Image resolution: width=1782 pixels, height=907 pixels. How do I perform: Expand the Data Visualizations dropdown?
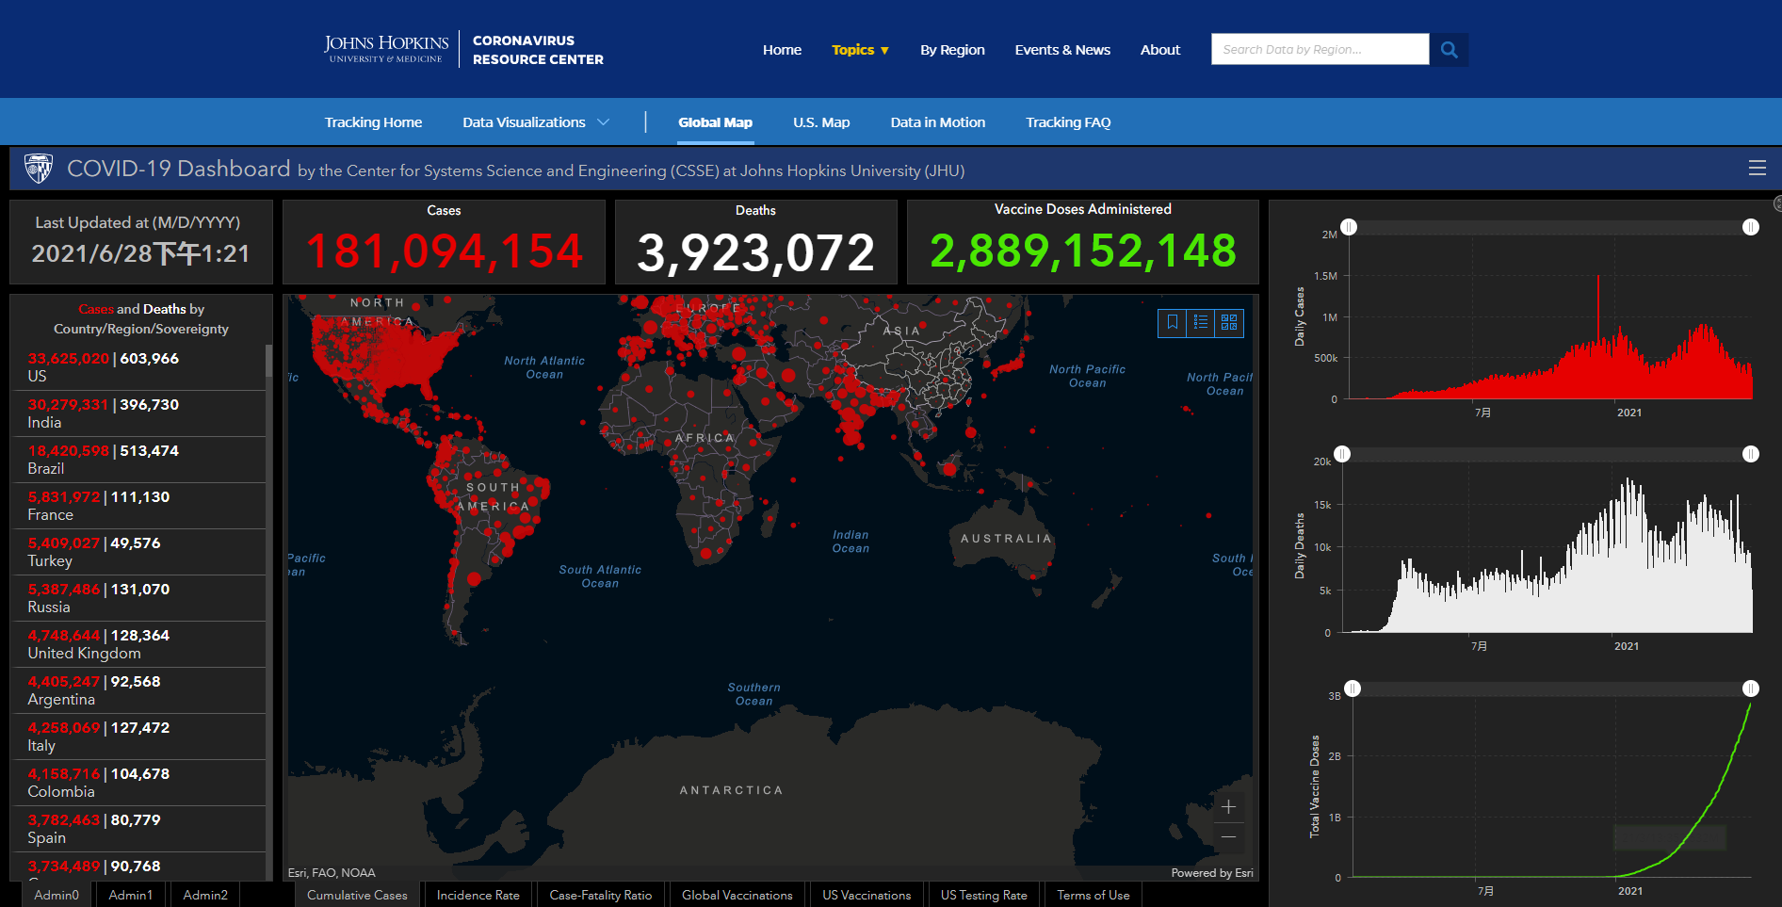[x=536, y=122]
